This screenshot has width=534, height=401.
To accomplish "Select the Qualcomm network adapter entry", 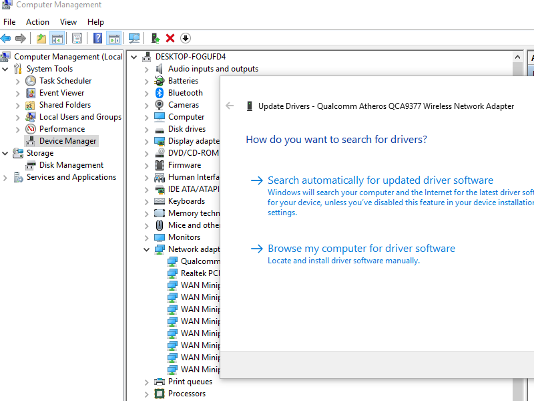I will (x=200, y=261).
